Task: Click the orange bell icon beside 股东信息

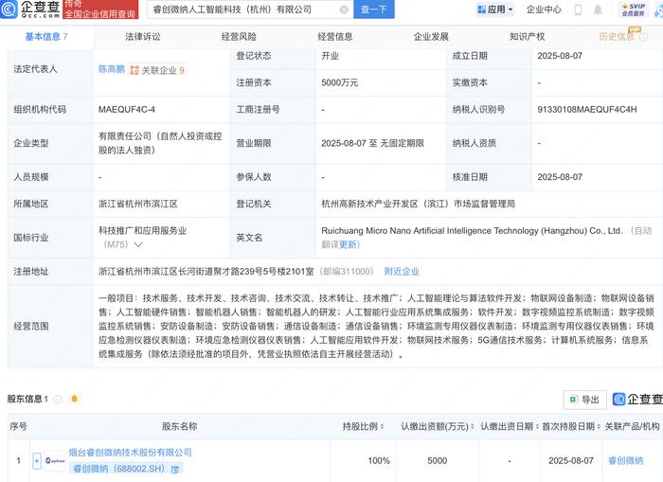Action: (x=75, y=399)
